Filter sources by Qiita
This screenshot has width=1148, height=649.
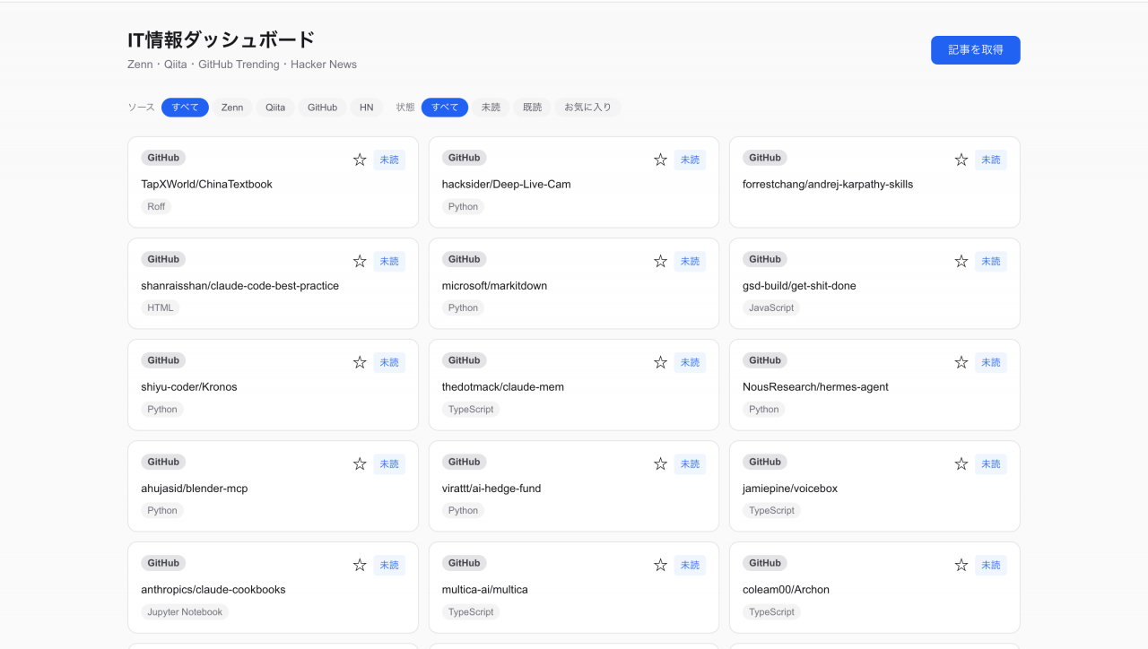(x=275, y=108)
